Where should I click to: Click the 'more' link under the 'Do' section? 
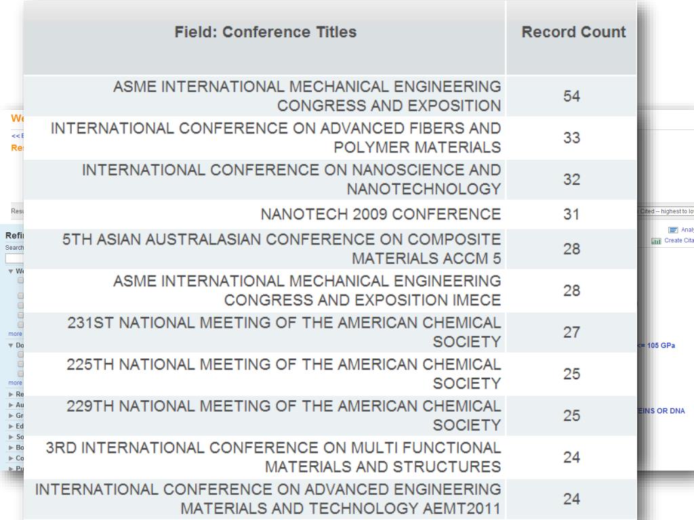tap(15, 383)
